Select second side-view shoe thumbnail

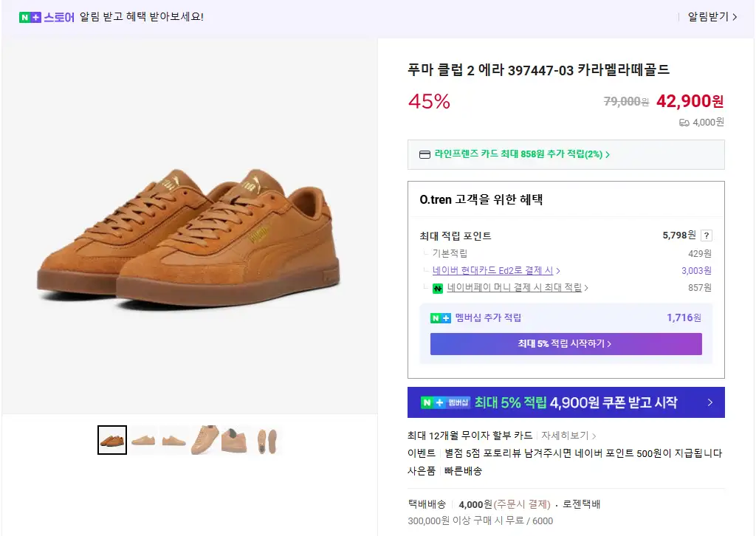pos(143,440)
